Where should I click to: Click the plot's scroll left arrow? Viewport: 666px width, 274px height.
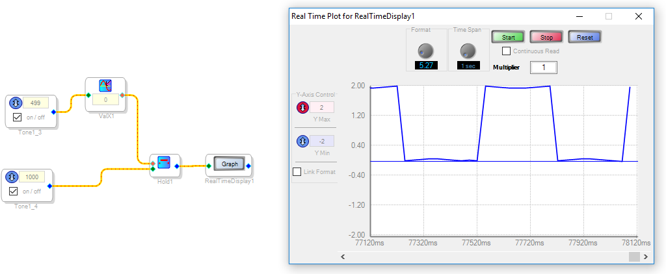tap(343, 256)
